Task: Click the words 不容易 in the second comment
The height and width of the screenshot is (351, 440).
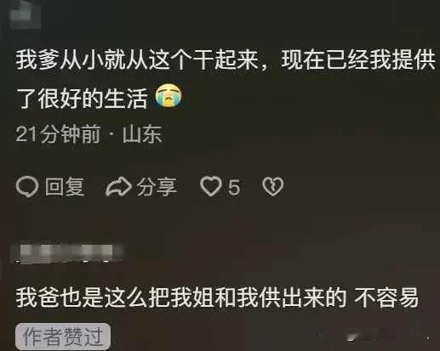Action: [x=386, y=297]
